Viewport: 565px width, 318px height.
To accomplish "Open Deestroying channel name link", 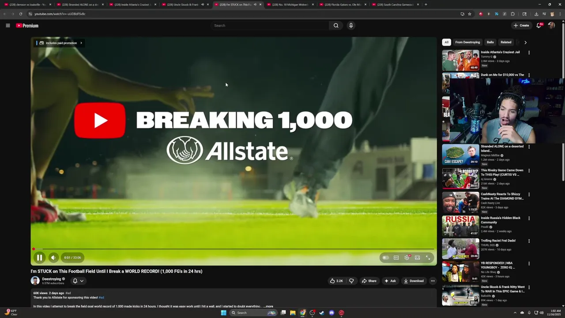I will pos(52,279).
